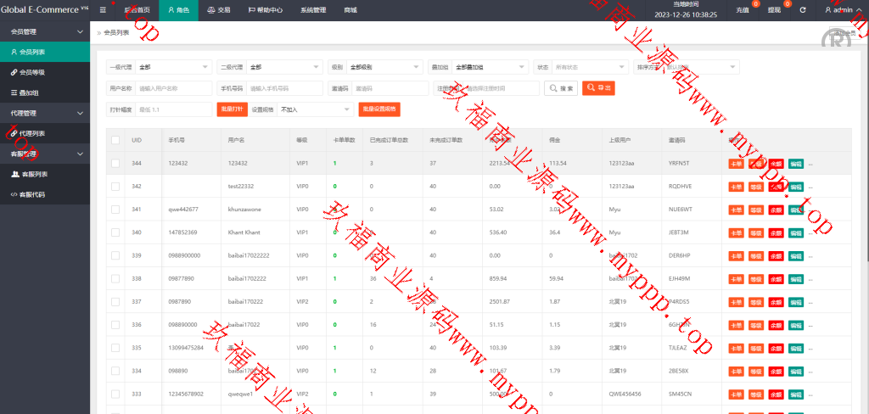
Task: Click the 充值 notification badge
Action: tap(755, 4)
